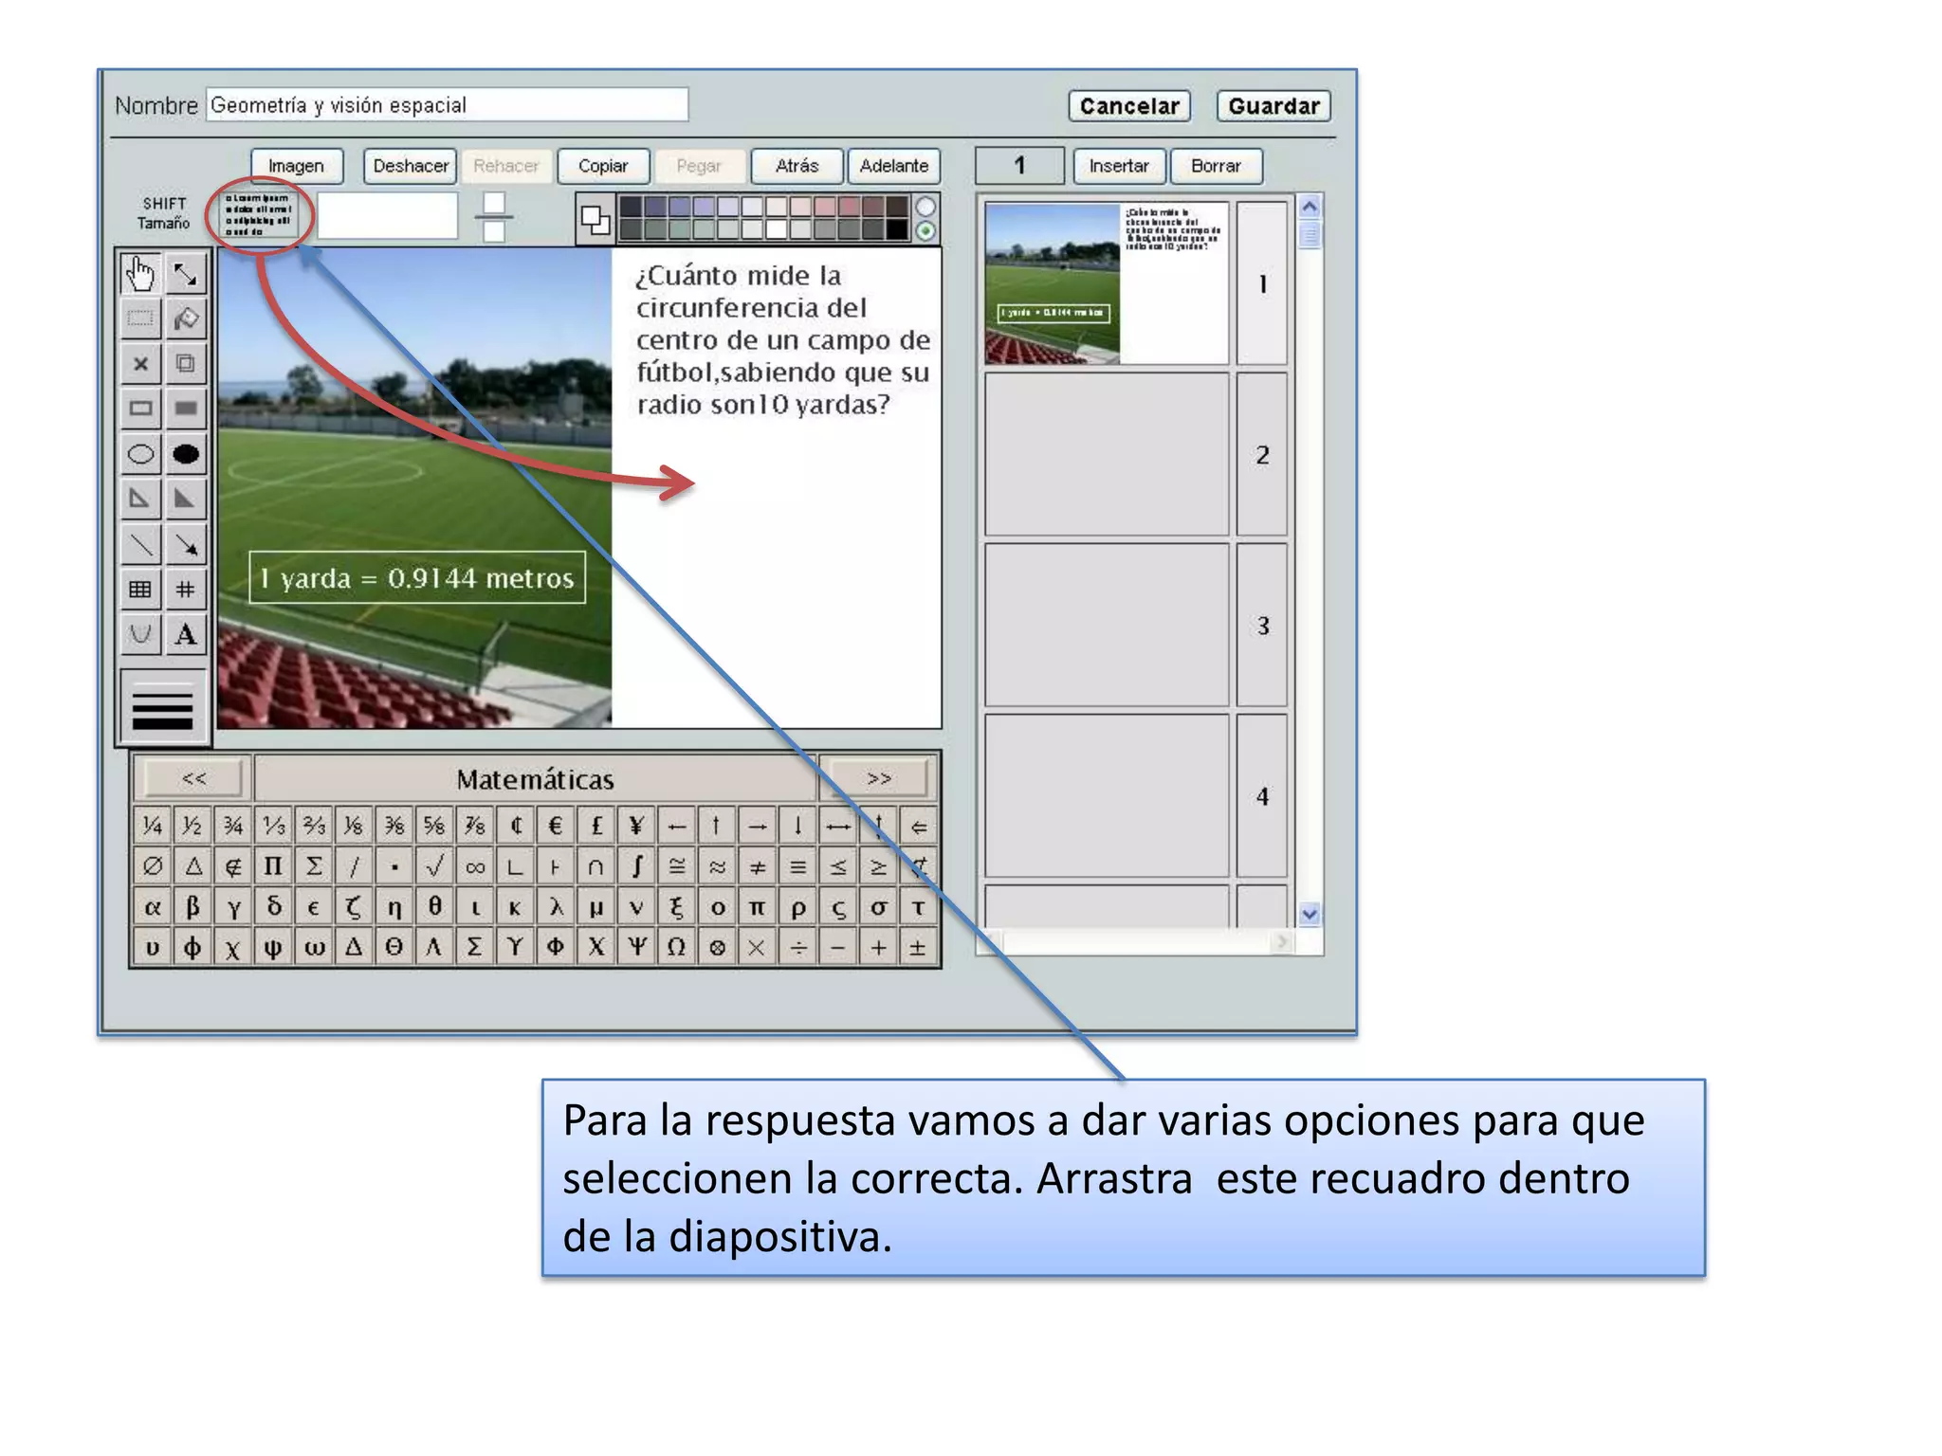
Task: Insert the division ÷ symbol
Action: tap(797, 947)
